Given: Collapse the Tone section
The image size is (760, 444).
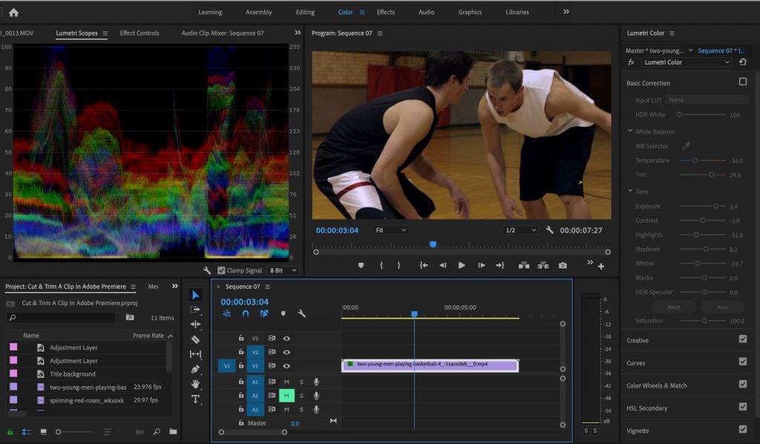Looking at the screenshot, I should click(x=630, y=191).
